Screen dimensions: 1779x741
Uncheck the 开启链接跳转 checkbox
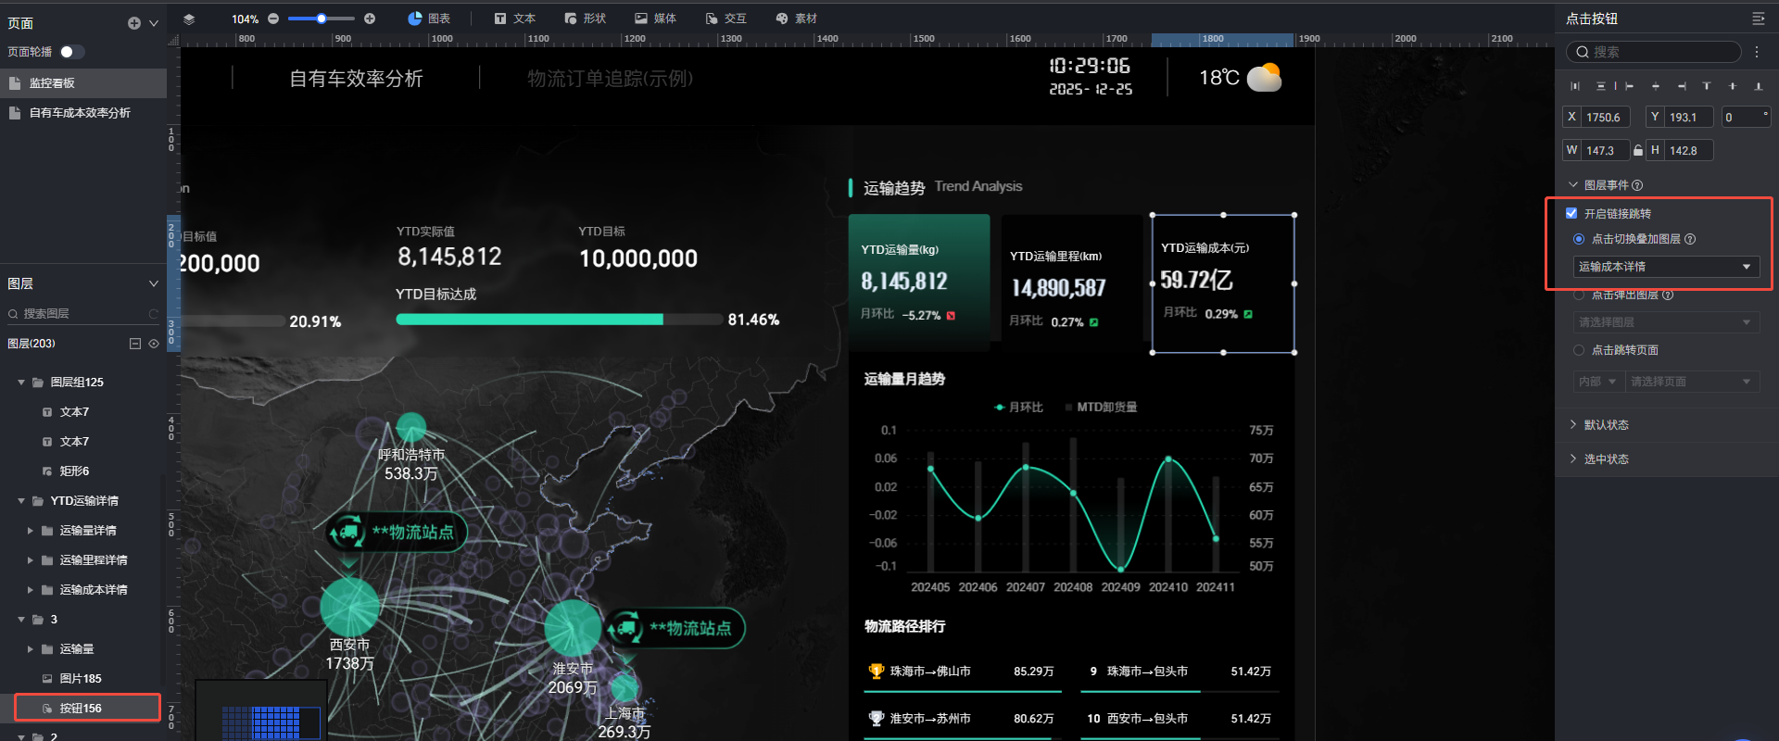coord(1571,213)
